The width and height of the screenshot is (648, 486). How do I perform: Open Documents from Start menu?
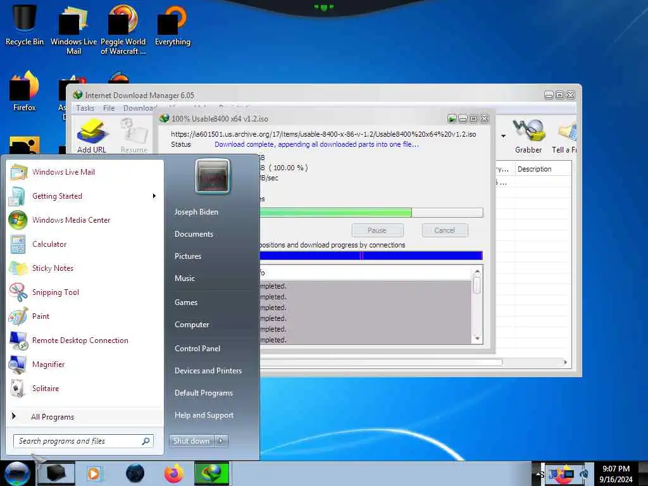(194, 234)
